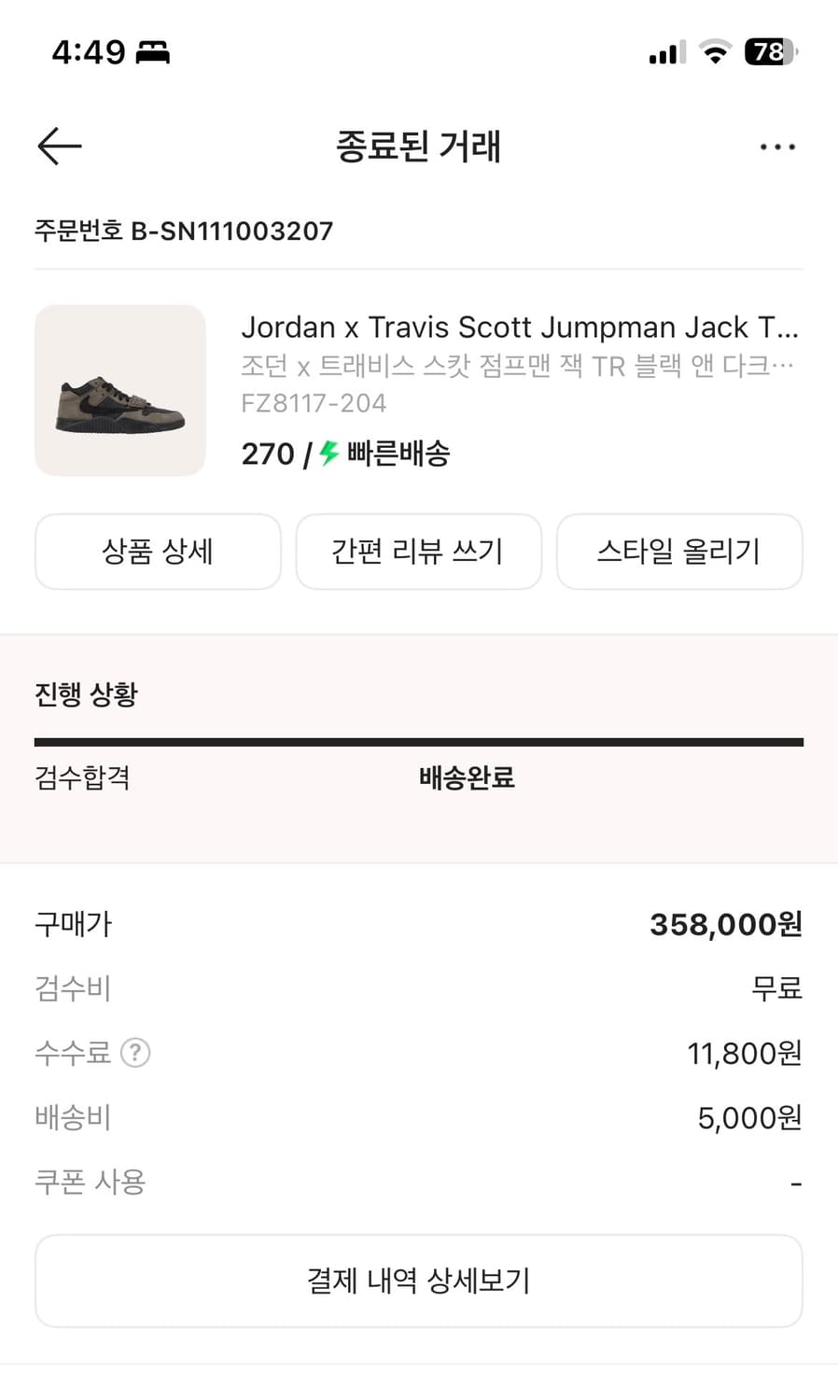
Task: Select the 검수합격 progress step
Action: [x=82, y=777]
